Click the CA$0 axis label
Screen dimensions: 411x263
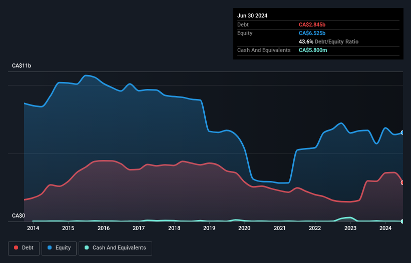(x=19, y=215)
